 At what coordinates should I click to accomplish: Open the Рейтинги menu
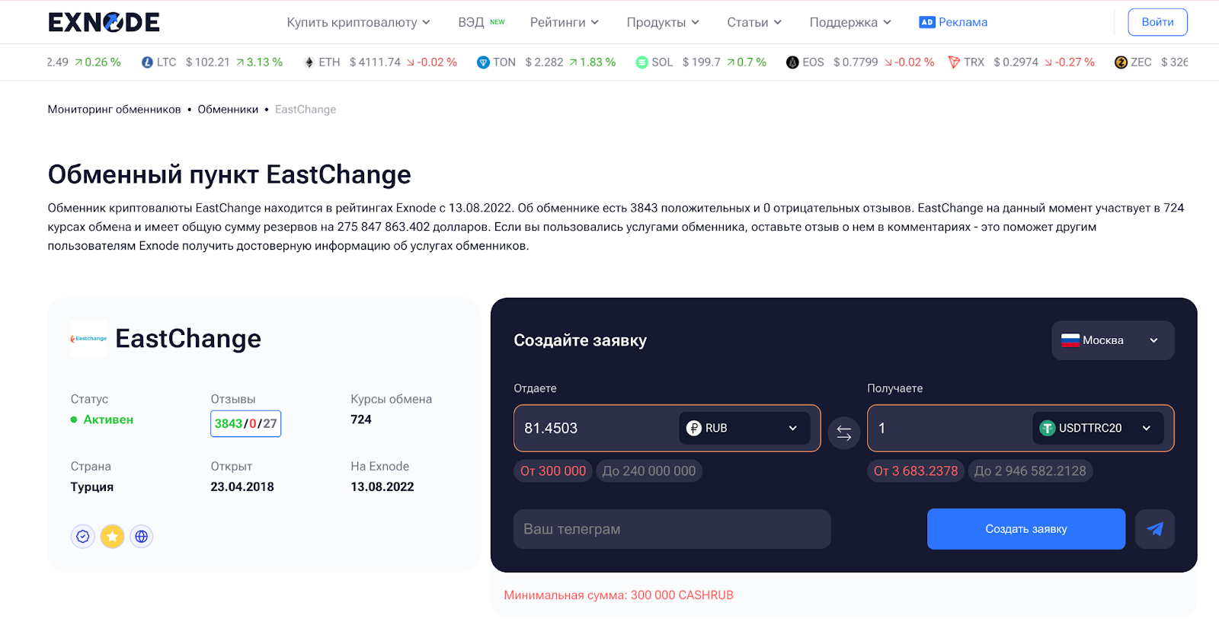(564, 22)
